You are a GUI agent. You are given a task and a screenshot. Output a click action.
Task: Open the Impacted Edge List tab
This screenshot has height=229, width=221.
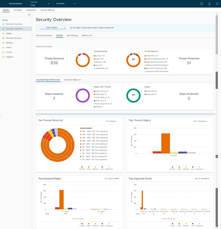point(72,80)
